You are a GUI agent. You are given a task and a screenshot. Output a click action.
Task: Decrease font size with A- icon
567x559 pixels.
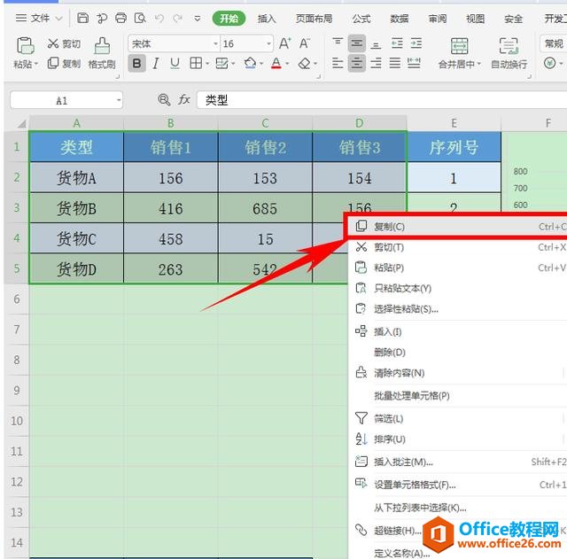pos(305,43)
